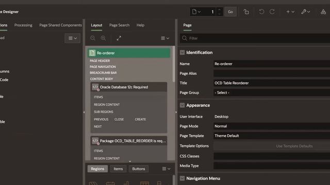Zoom out the layout view
The width and height of the screenshot is (330, 185).
pos(93,38)
